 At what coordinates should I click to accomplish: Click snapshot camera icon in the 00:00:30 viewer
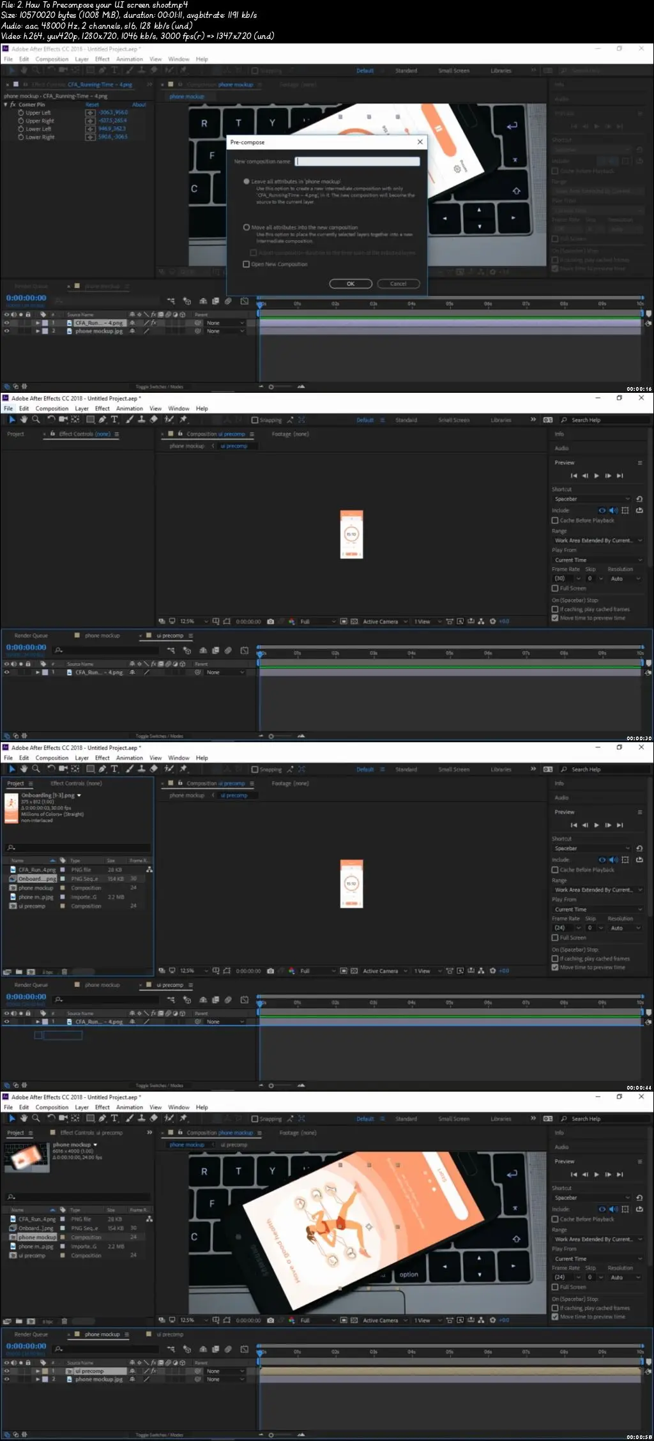point(271,621)
